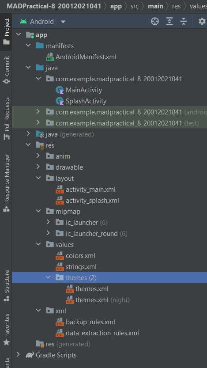Collapse the mipmap folder arrow
Screen dimensions: 207x368
tap(38, 211)
